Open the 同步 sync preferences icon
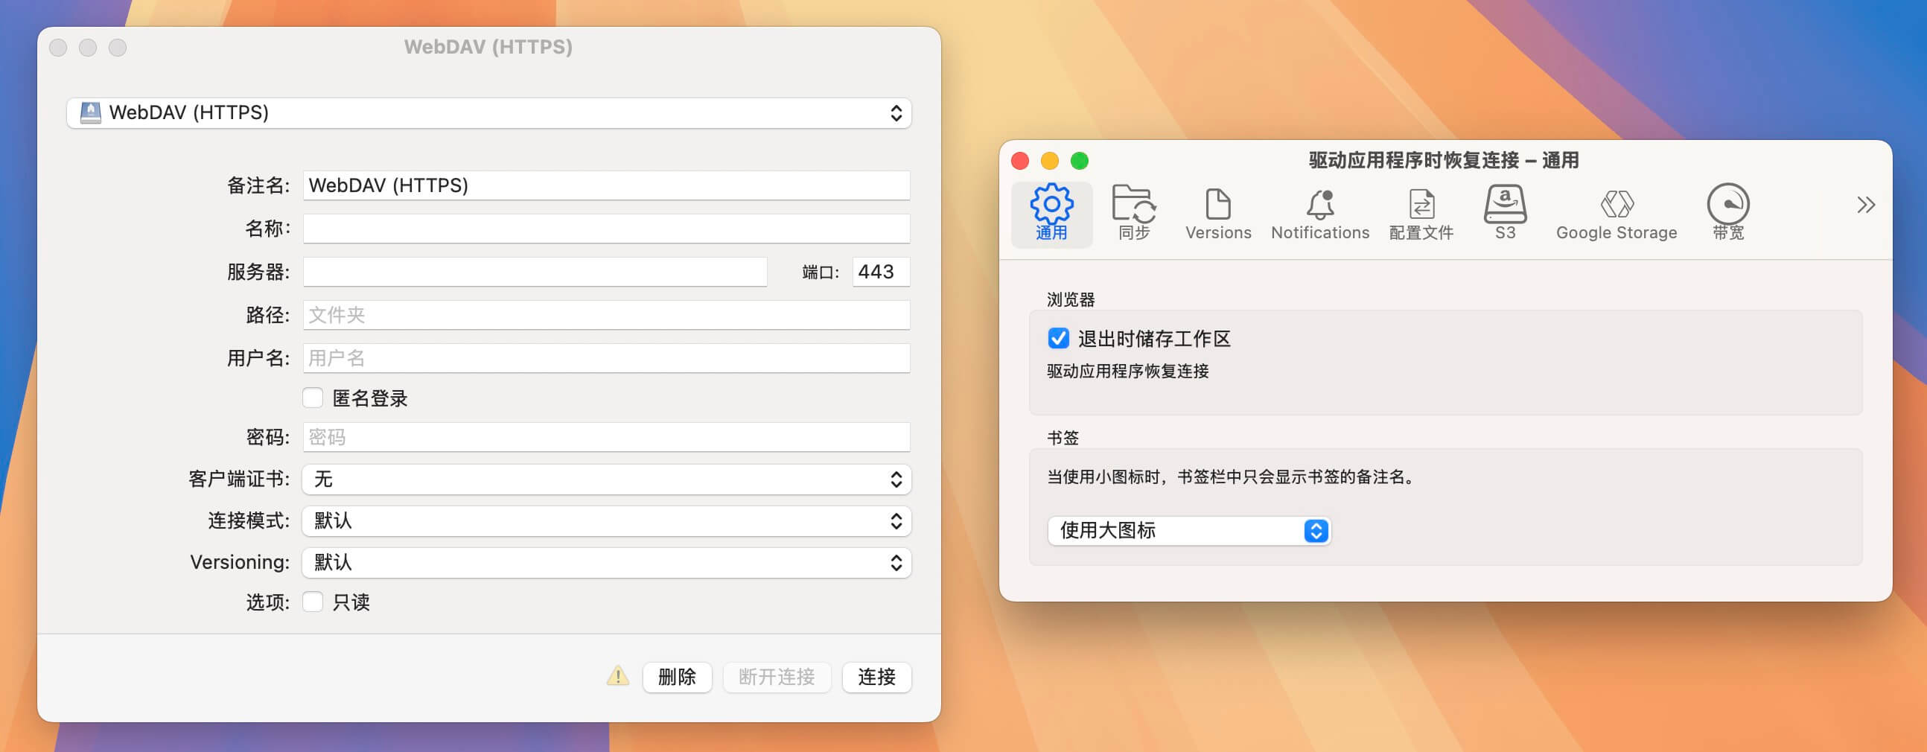The width and height of the screenshot is (1927, 752). click(x=1133, y=212)
